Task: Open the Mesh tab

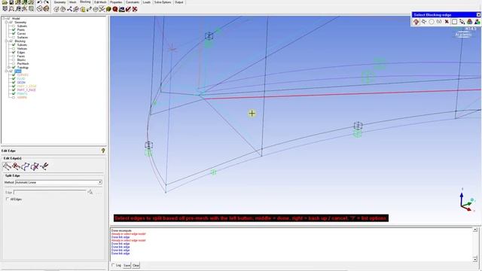Action: tap(73, 2)
